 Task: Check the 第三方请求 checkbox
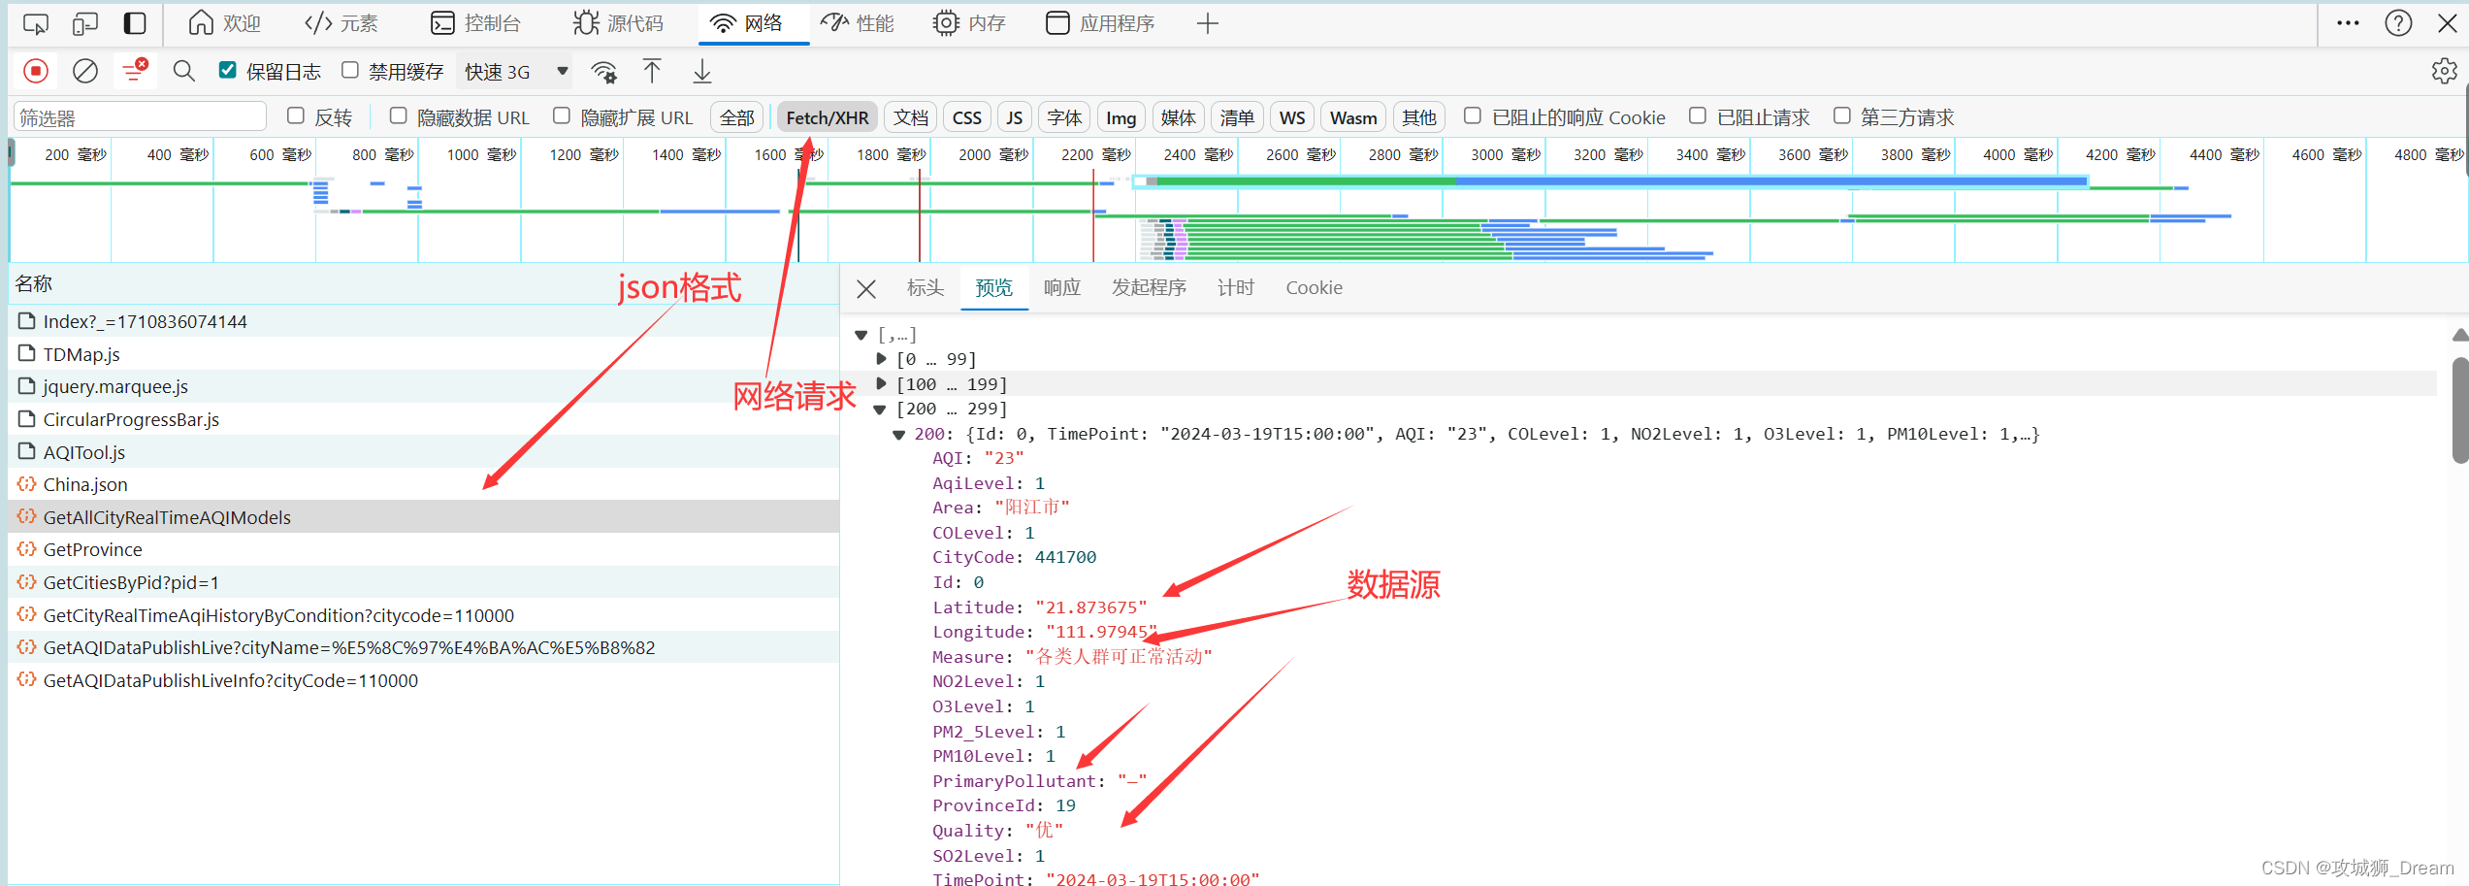click(1841, 115)
